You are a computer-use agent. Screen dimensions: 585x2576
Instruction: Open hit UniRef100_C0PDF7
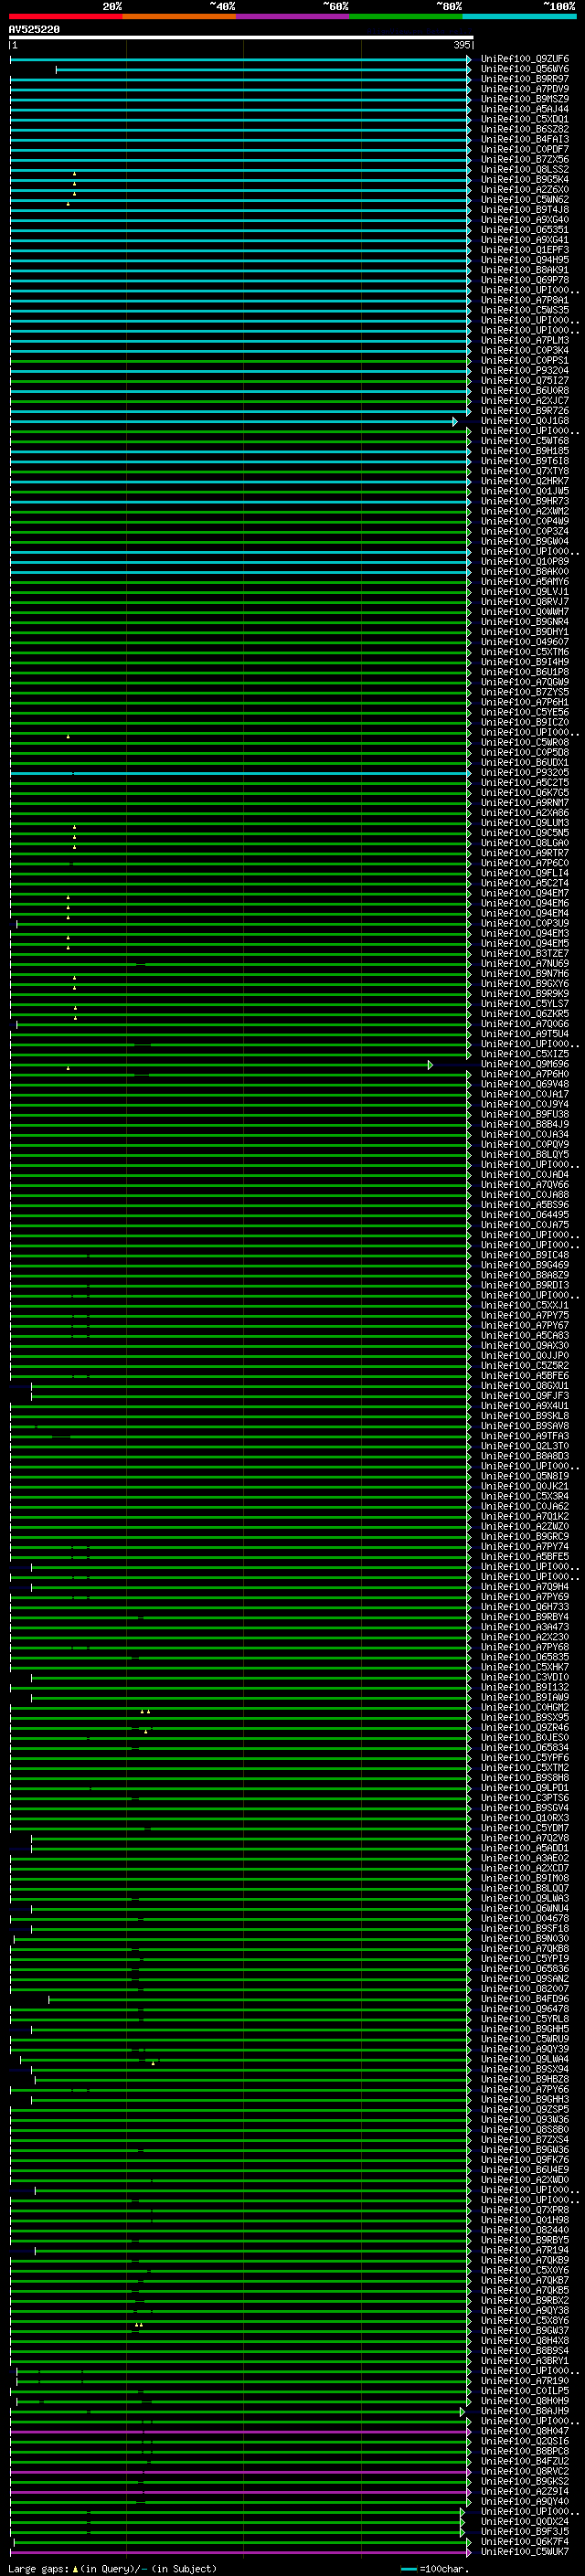pyautogui.click(x=524, y=149)
